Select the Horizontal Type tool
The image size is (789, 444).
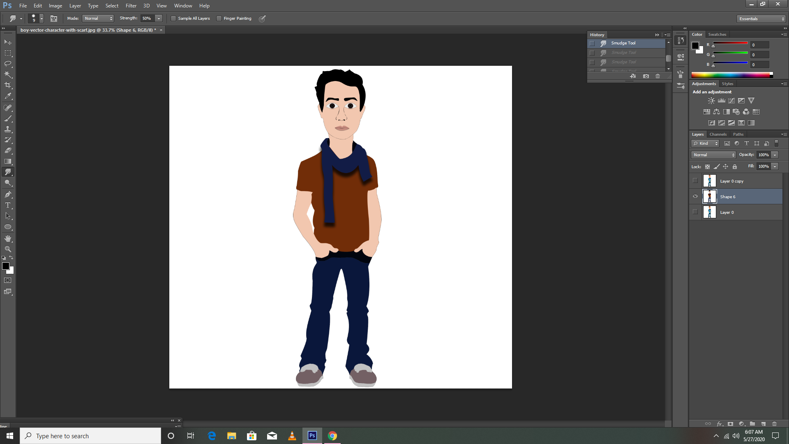click(x=8, y=205)
